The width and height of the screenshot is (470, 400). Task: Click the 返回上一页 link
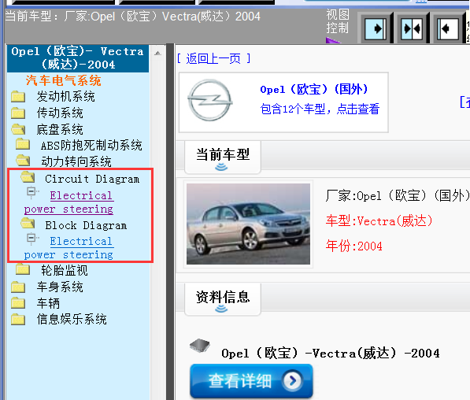point(213,58)
